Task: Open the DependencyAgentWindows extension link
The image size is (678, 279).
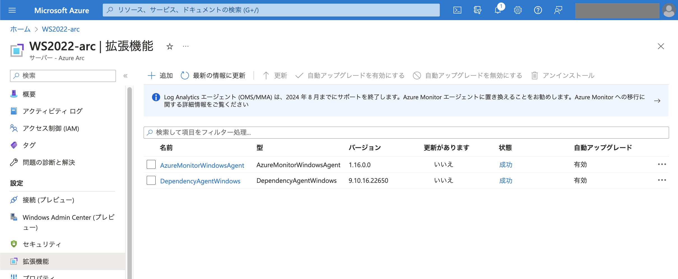Action: click(x=200, y=181)
